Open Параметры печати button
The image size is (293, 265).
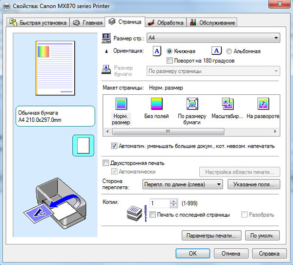[x=211, y=236]
